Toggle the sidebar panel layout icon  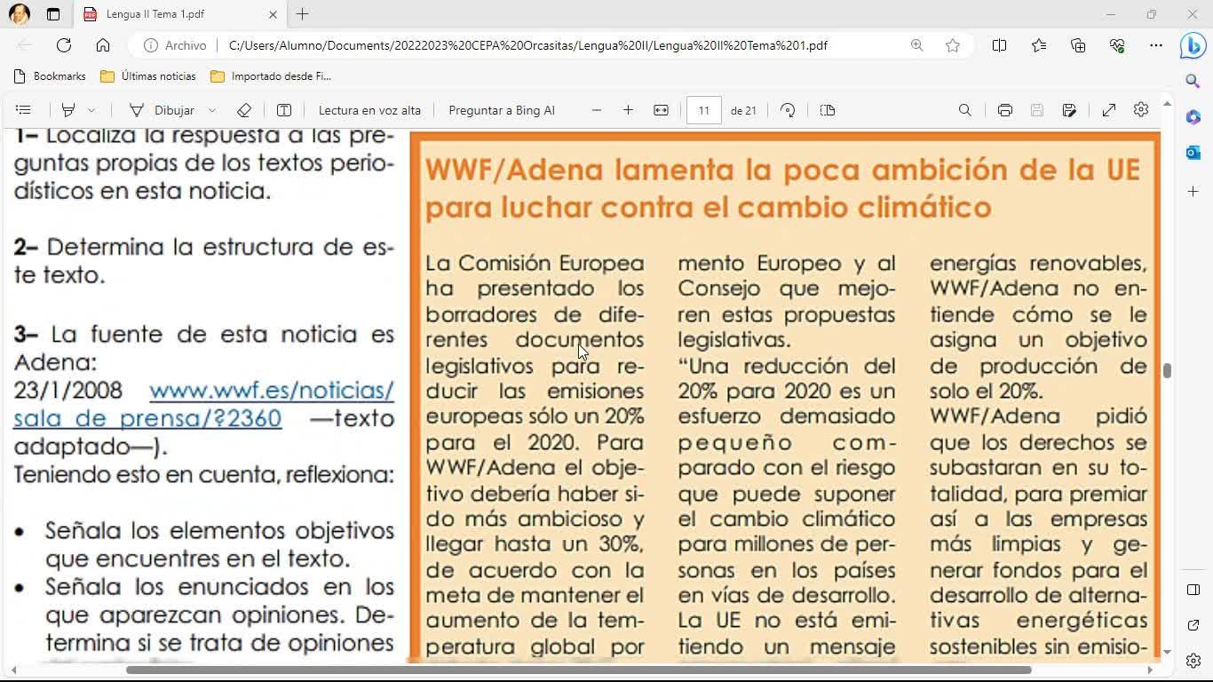tap(1193, 590)
